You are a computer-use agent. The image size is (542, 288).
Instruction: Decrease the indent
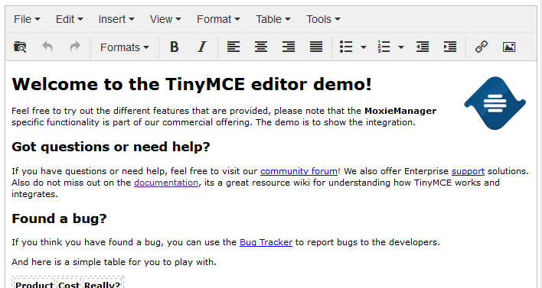[x=423, y=47]
